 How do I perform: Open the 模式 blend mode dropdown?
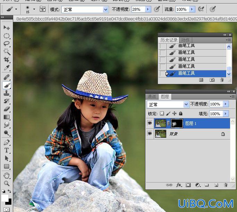click(x=105, y=10)
